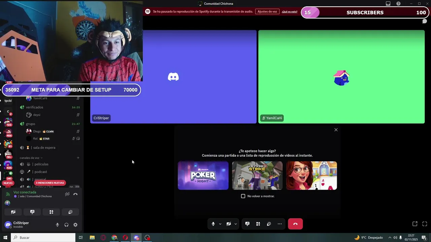Image resolution: width=431 pixels, height=242 pixels.
Task: Close the activity suggestion panel
Action: click(336, 130)
